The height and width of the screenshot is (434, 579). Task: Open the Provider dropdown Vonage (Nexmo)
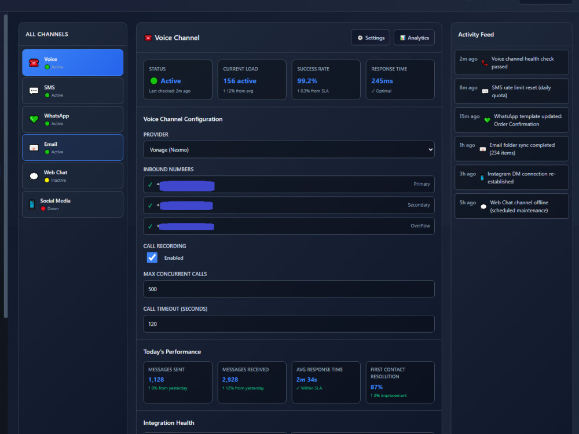tap(289, 150)
